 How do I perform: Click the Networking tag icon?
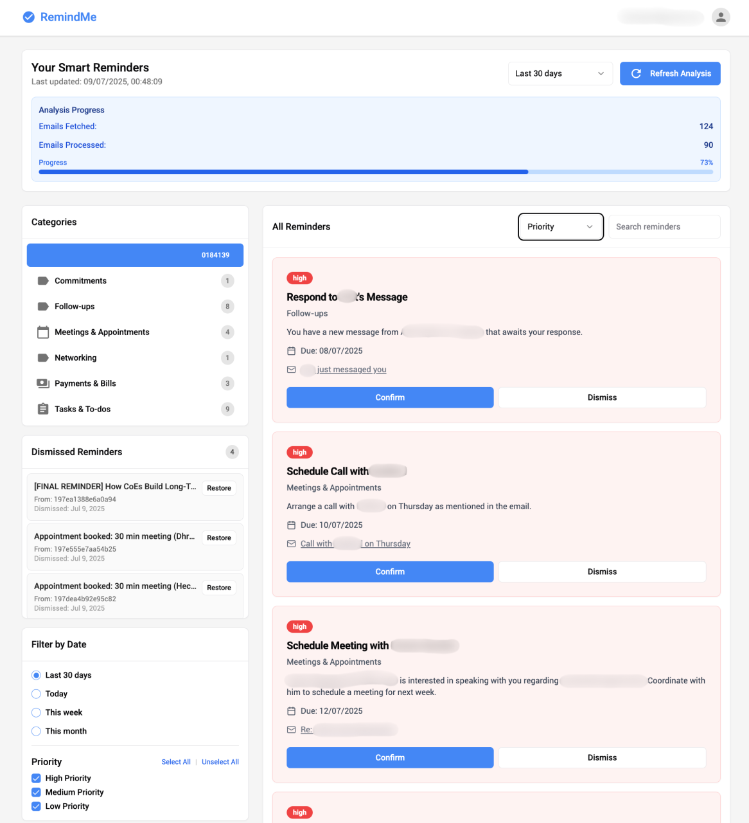pos(43,358)
